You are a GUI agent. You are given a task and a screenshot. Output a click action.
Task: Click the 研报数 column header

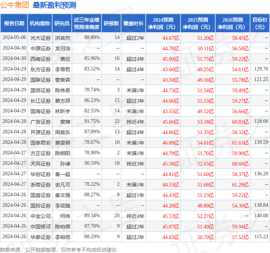coord(111,23)
